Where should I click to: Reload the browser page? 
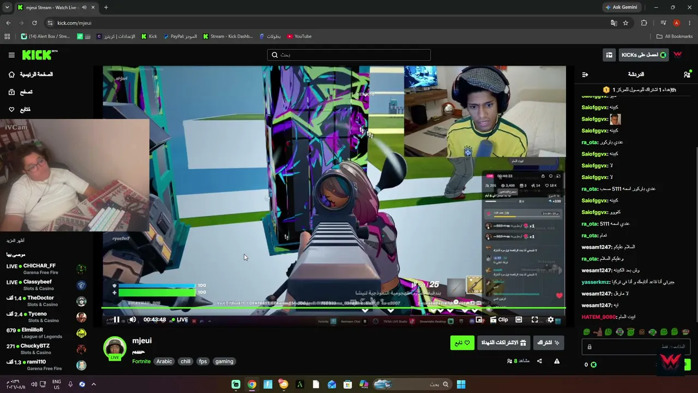[34, 23]
